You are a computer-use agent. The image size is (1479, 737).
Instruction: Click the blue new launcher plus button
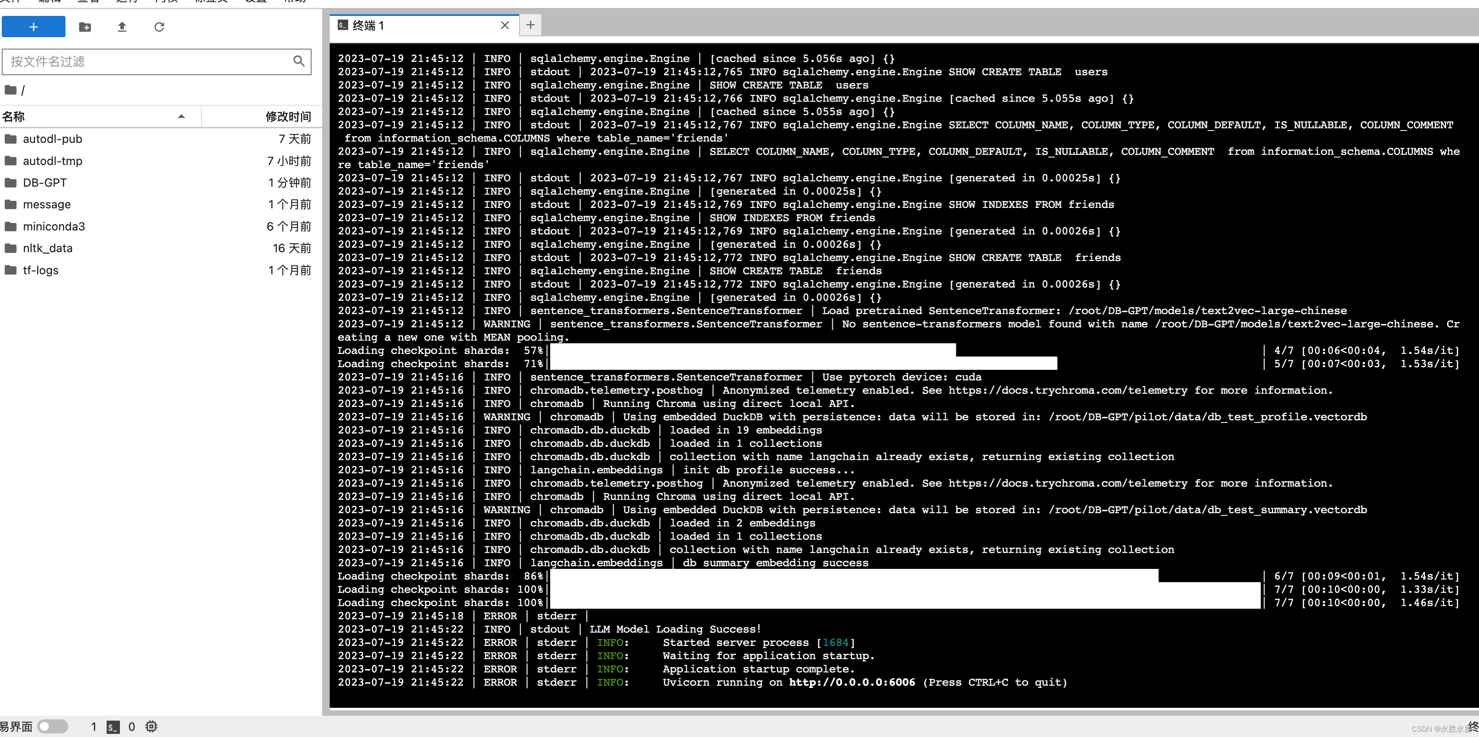[33, 27]
